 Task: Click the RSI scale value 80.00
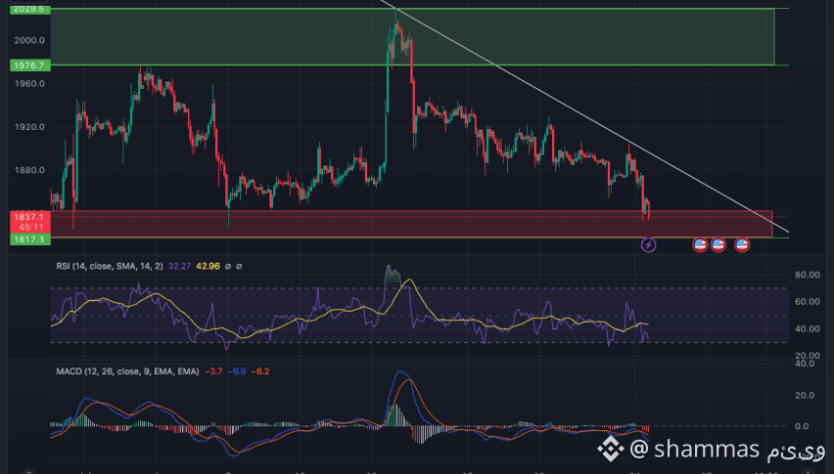pos(807,275)
